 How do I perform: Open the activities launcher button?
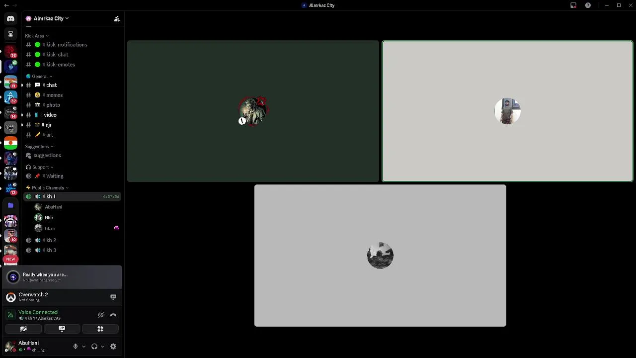pos(100,329)
